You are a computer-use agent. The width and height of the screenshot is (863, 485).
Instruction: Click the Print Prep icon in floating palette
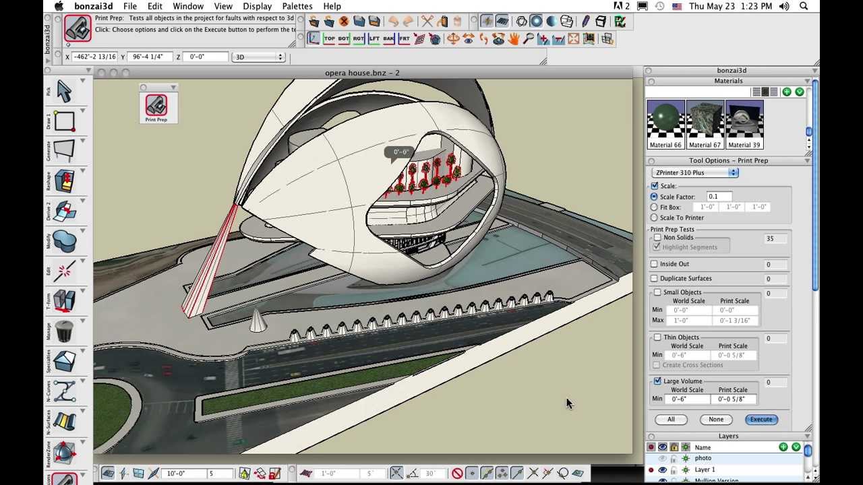156,105
